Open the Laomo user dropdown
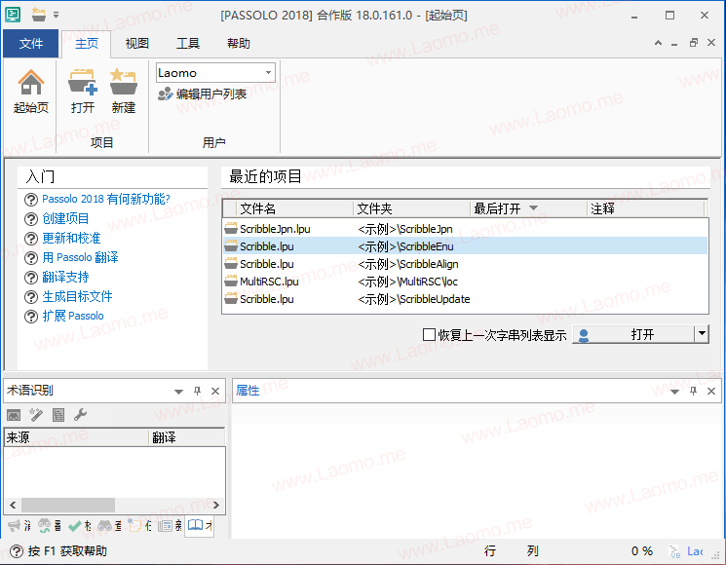Image resolution: width=726 pixels, height=565 pixels. click(x=268, y=73)
